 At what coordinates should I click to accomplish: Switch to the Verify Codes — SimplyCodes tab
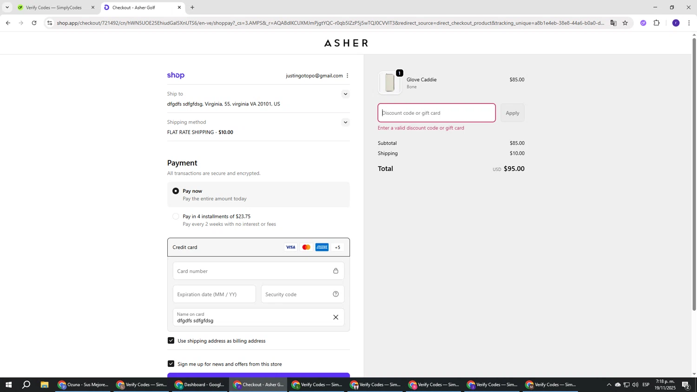coord(53,7)
